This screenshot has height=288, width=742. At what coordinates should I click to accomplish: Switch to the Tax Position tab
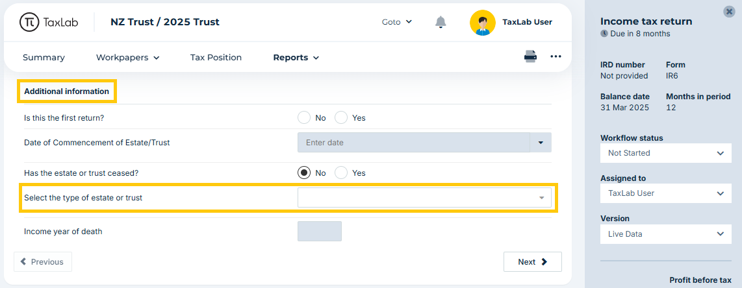(216, 58)
